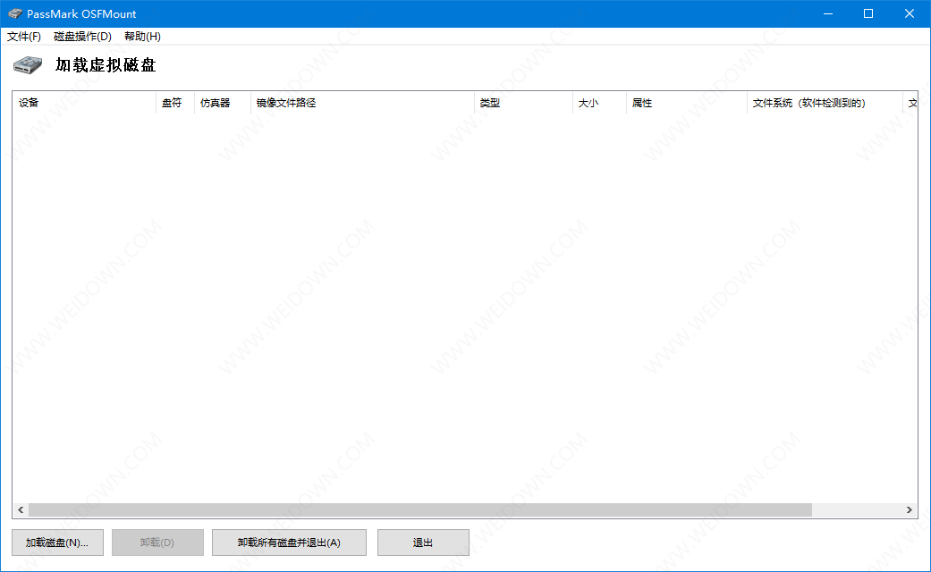Click the OSFMount app icon in title bar
Screen dimensions: 931x572
pos(14,13)
